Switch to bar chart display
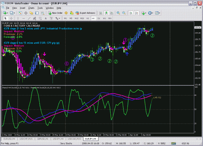The width and height of the screenshot is (203, 146). pos(101,13)
